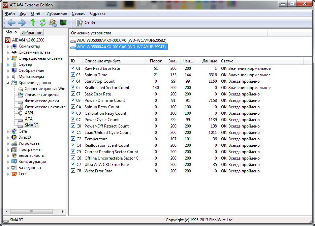Open Физические диски item
The image size is (315, 226).
(42, 101)
